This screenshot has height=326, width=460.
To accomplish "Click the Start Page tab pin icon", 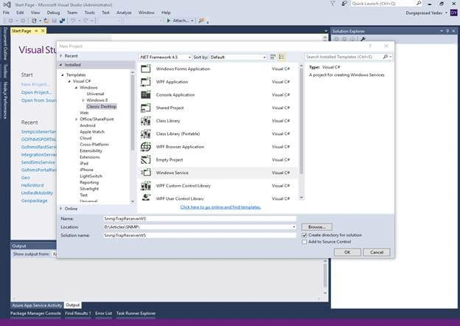I will 36,31.
